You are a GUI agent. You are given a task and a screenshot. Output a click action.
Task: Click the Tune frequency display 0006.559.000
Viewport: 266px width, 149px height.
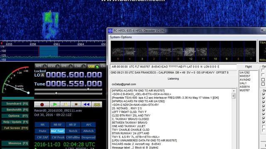coord(74,84)
